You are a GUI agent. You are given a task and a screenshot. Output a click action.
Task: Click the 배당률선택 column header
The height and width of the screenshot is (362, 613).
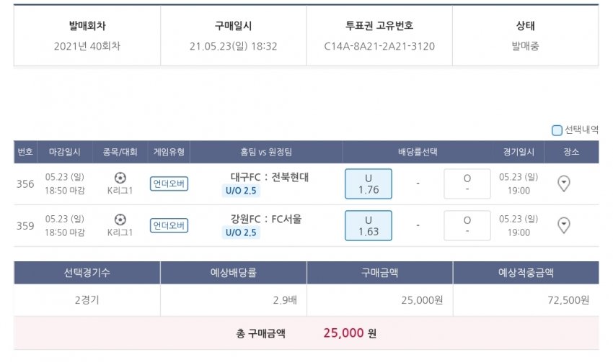pos(418,153)
